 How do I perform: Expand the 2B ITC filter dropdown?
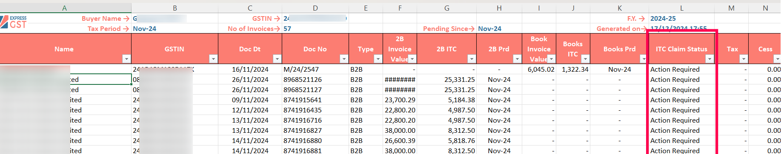472,59
